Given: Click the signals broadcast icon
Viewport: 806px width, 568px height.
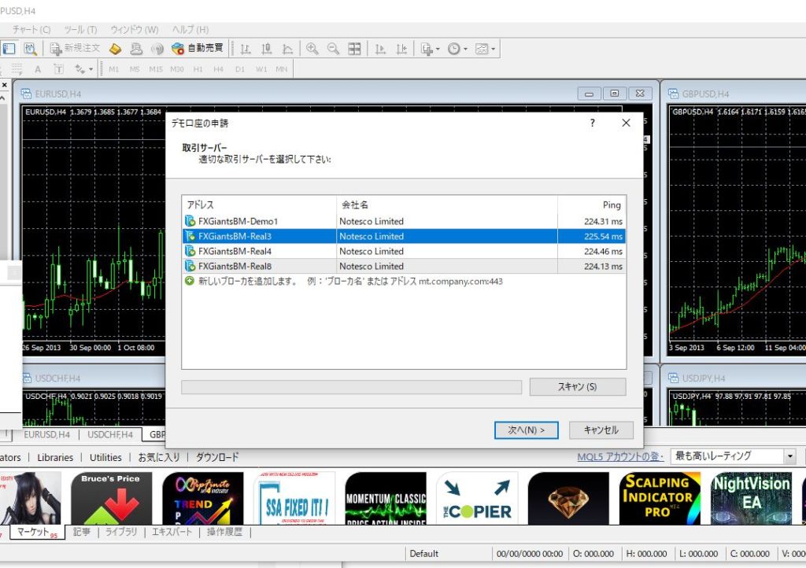Looking at the screenshot, I should tap(157, 49).
